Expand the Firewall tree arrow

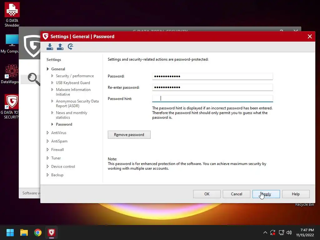pyautogui.click(x=47, y=150)
